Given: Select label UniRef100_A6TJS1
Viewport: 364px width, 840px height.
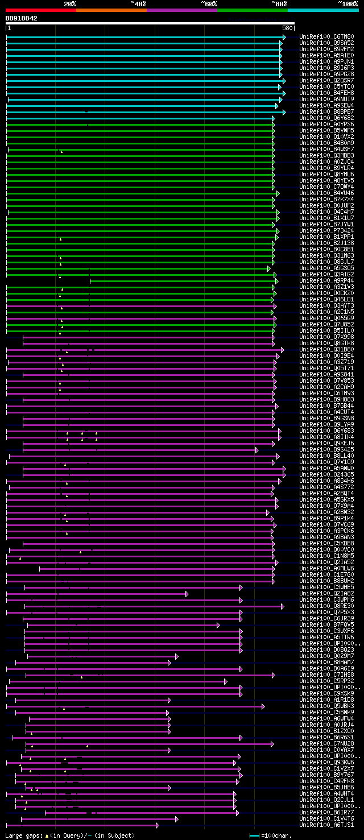Looking at the screenshot, I should point(326,825).
